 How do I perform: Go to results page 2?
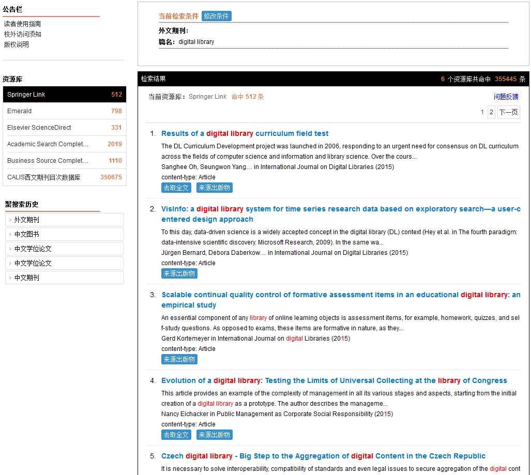[x=491, y=112]
